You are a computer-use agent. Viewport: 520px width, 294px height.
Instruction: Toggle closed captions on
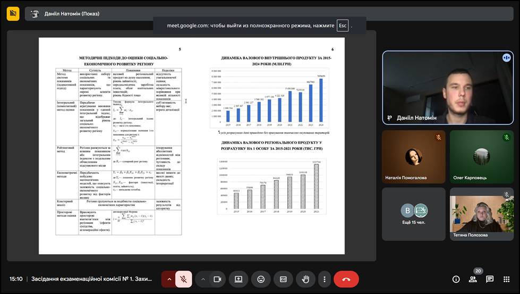(283, 279)
